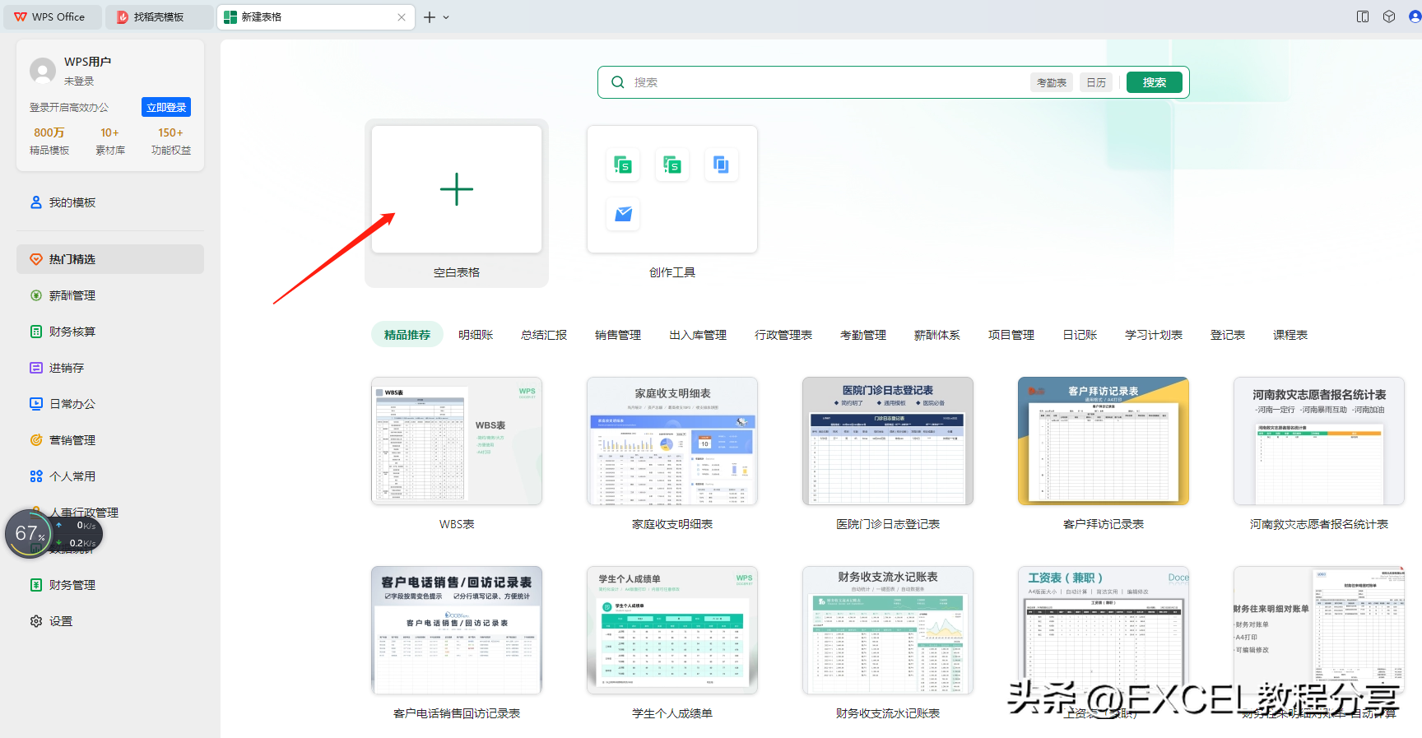Select 学习计划表 category tab
The image size is (1422, 738).
[x=1154, y=335]
